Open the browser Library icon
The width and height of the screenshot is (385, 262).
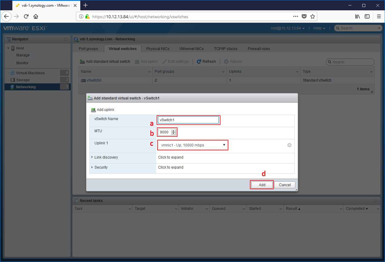pos(358,16)
